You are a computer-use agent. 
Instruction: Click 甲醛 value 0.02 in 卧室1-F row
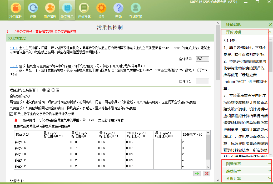click(x=84, y=160)
